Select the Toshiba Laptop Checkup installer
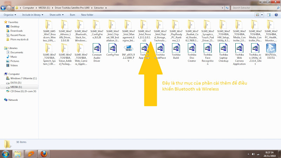 click(223, 53)
